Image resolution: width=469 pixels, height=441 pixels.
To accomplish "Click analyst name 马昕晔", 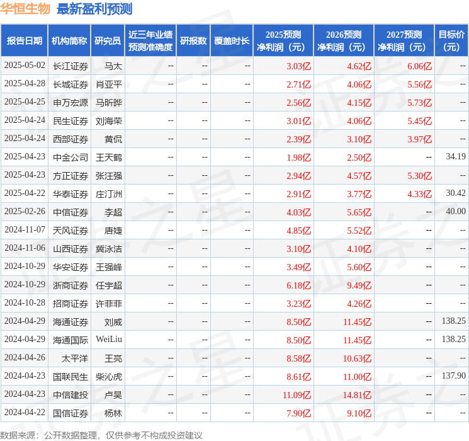I will coord(109,103).
